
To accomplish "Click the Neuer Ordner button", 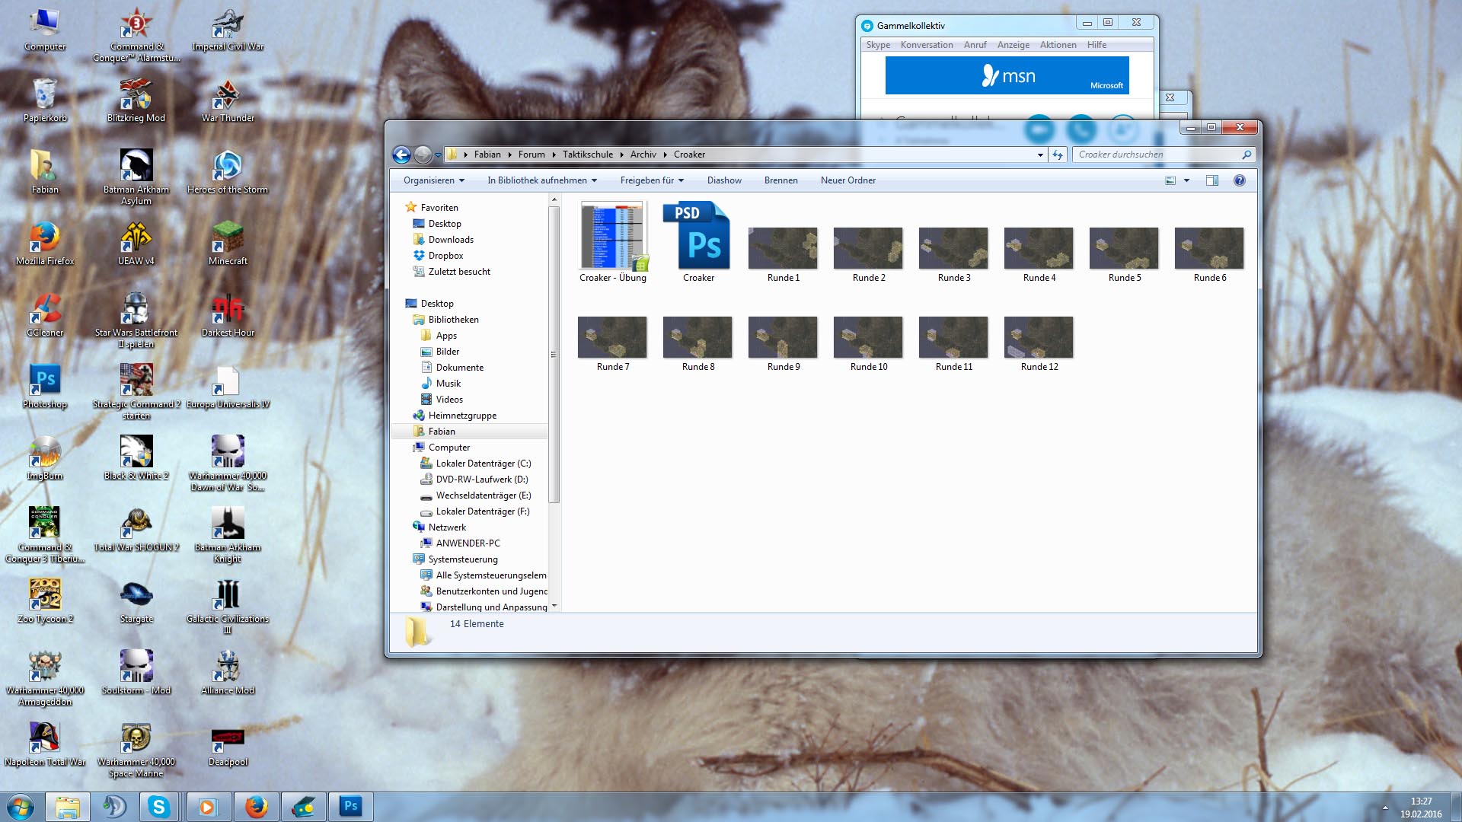I will coord(848,180).
